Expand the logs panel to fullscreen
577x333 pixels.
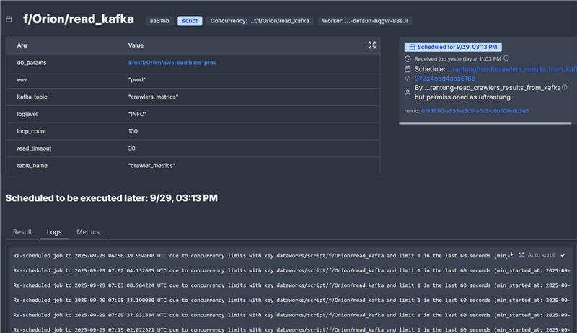tap(521, 254)
